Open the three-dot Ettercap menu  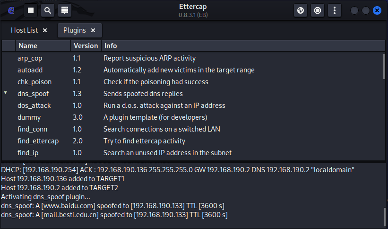[335, 10]
